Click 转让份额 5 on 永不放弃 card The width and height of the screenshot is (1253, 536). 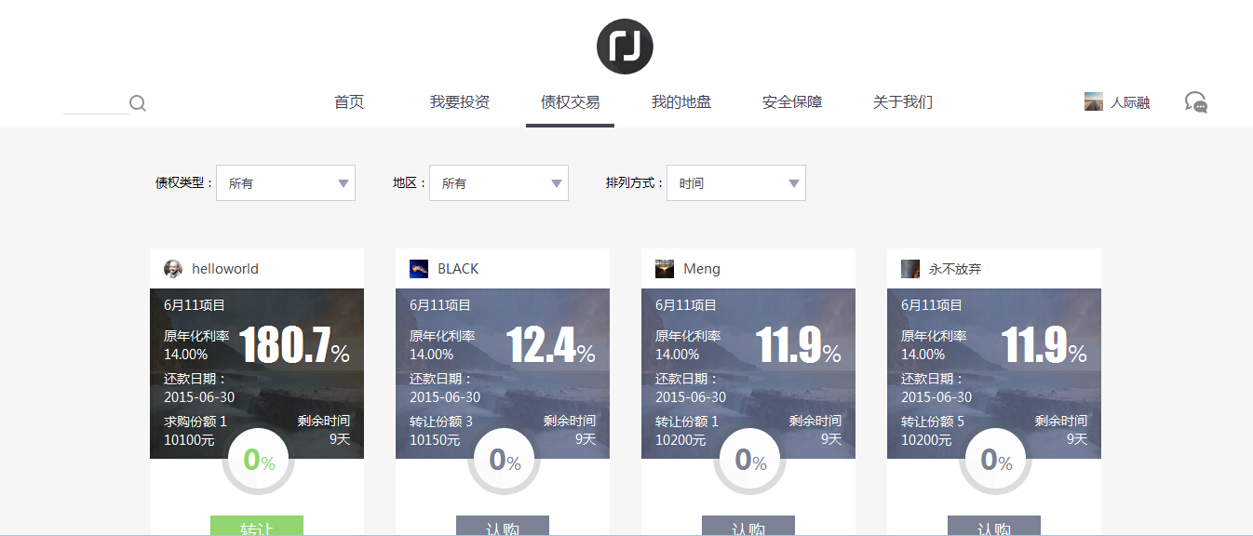(x=933, y=422)
